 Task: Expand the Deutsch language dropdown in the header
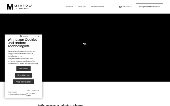[127, 7]
